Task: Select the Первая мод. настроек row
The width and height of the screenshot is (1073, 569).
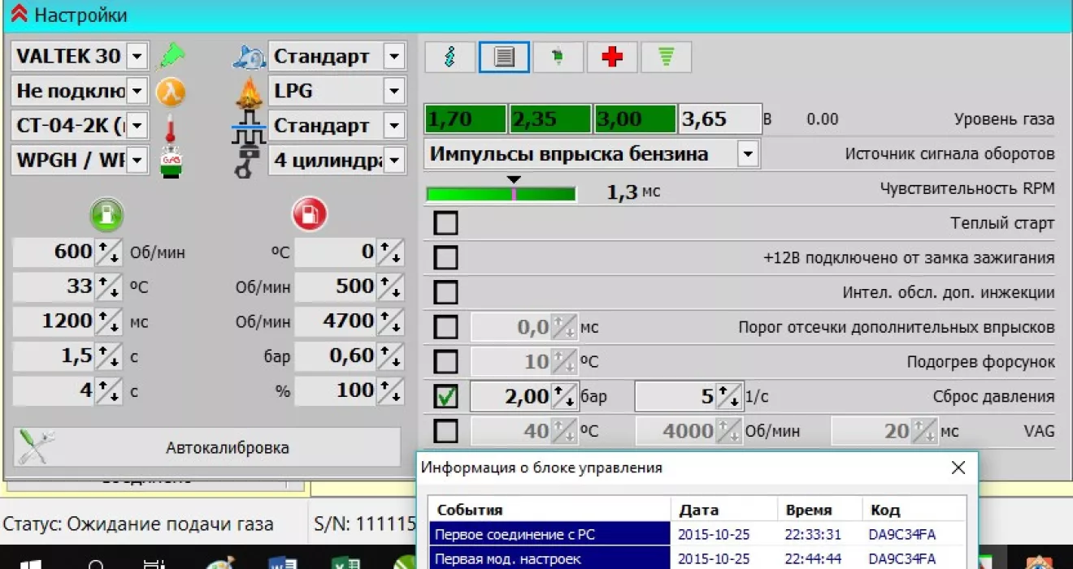Action: [549, 558]
